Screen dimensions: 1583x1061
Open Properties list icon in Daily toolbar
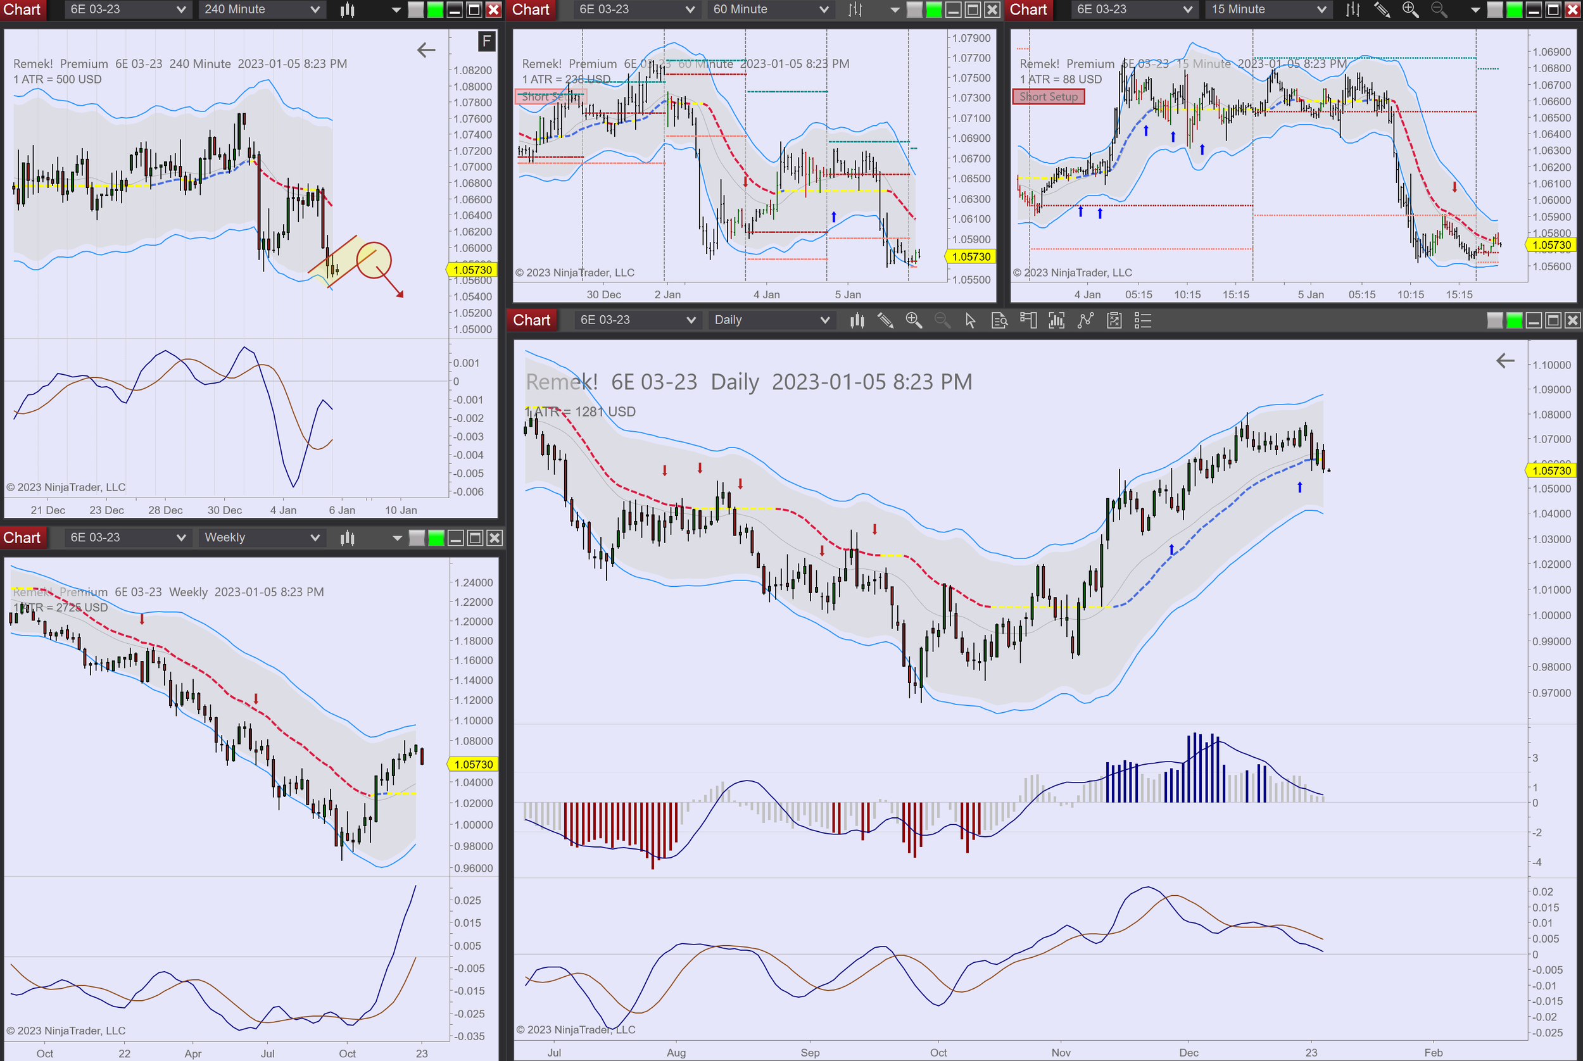[1142, 320]
